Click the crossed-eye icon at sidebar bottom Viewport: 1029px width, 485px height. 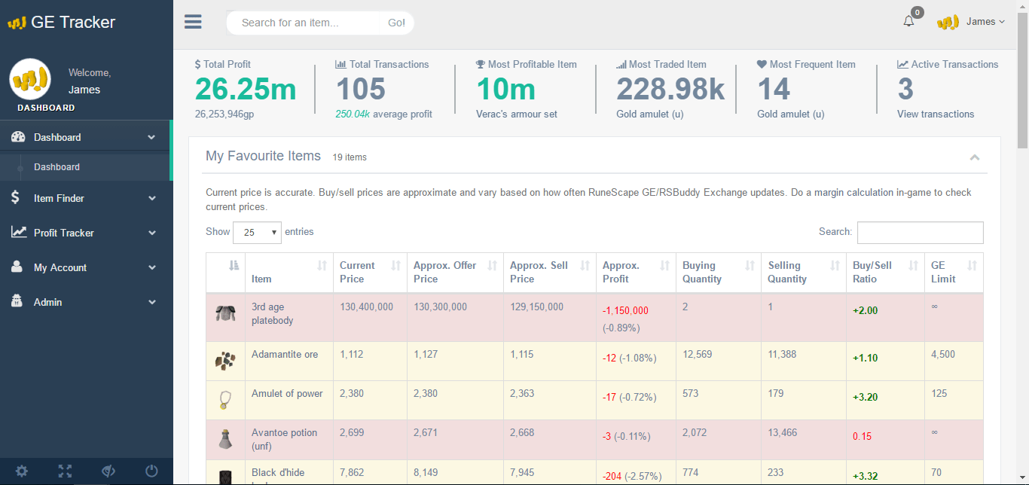(x=108, y=471)
